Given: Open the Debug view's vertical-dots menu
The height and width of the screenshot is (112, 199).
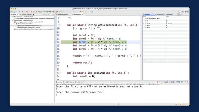Looking at the screenshot, I should 48,15.
